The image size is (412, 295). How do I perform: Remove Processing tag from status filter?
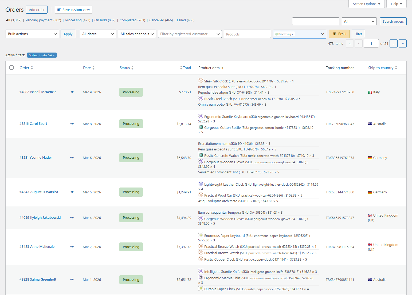point(293,34)
